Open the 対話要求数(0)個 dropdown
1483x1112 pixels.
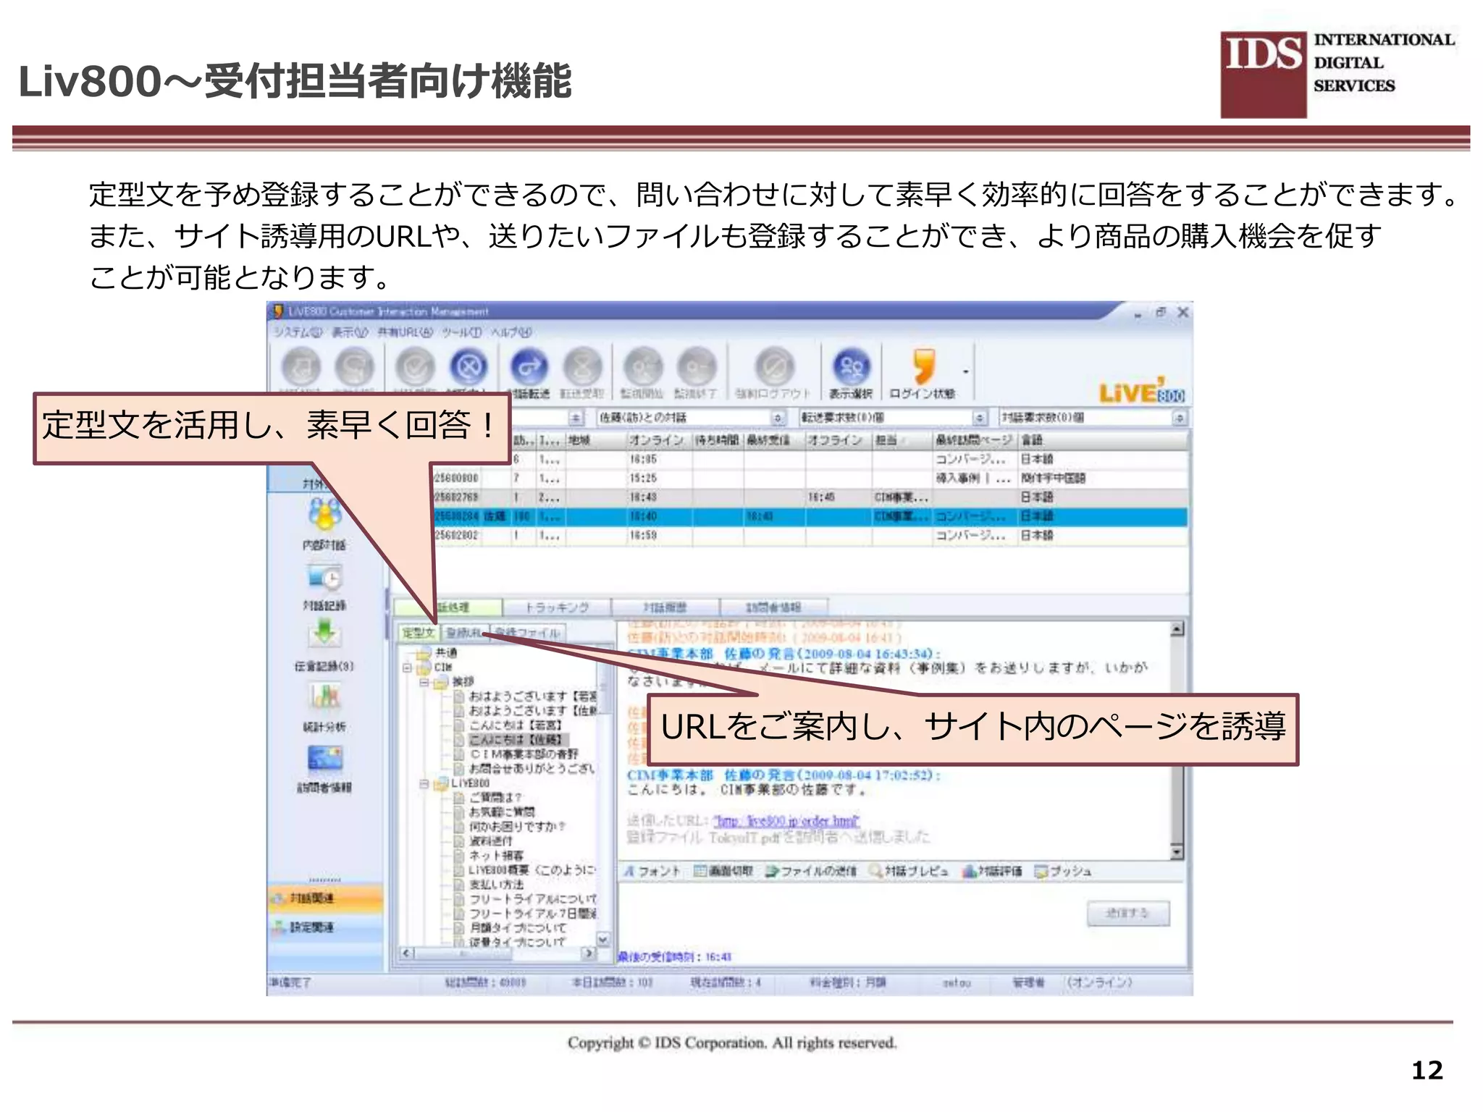coord(1180,418)
